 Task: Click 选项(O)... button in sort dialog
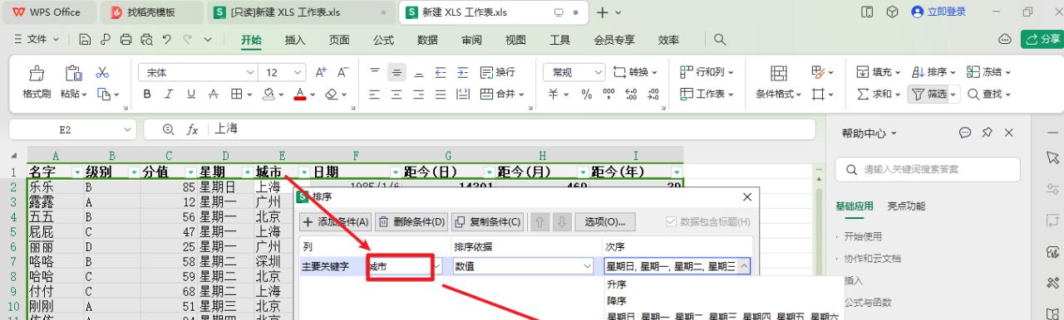coord(605,222)
